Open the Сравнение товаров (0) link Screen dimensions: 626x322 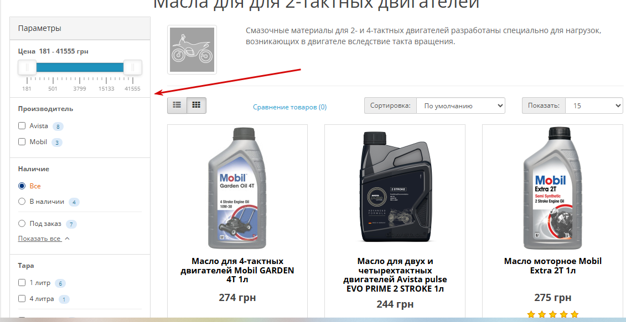tap(290, 107)
